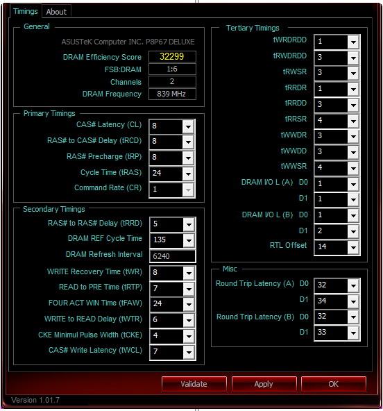Open the tRWSR dropdown
Viewport: 383px width, 411px height.
click(353, 74)
